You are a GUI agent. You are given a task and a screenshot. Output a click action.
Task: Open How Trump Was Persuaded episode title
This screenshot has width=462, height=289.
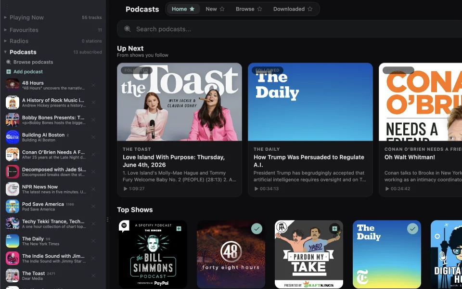[x=309, y=161]
